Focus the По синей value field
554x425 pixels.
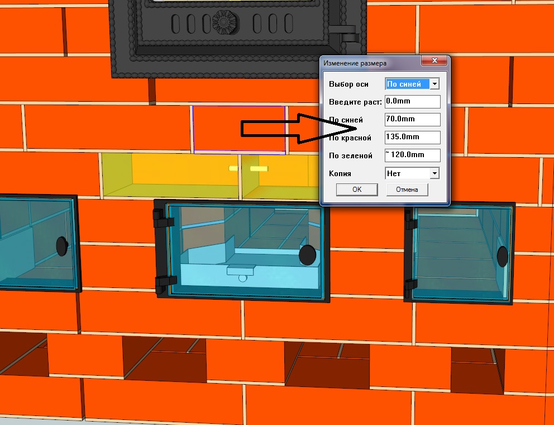(413, 120)
